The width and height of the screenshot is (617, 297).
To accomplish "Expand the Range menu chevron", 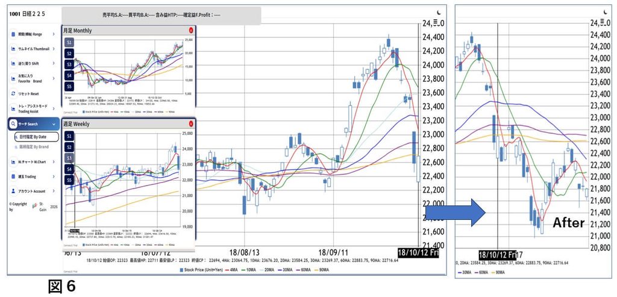I will (54, 34).
